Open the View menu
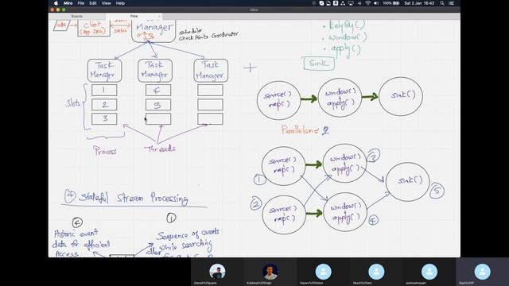Viewport: 509px width, 286px height. [106, 3]
